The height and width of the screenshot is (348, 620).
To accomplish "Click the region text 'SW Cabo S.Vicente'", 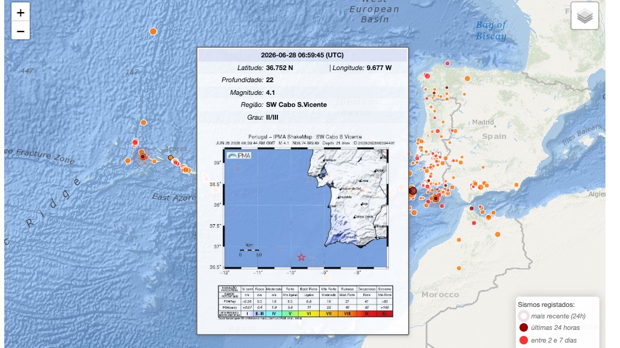I will [x=297, y=105].
